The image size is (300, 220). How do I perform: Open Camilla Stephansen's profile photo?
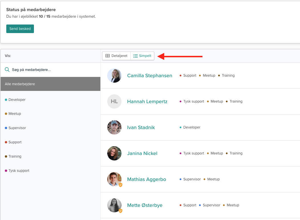click(x=114, y=76)
